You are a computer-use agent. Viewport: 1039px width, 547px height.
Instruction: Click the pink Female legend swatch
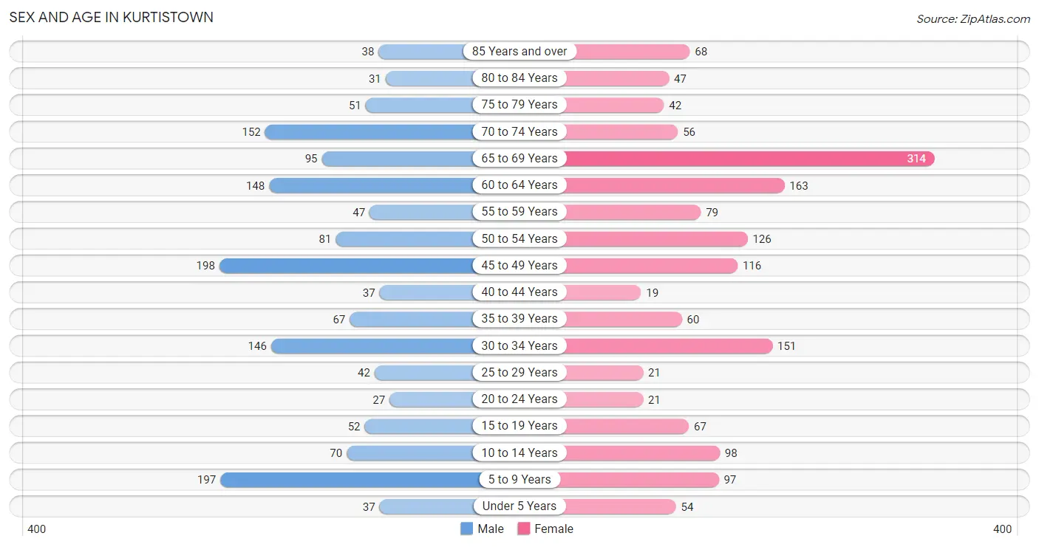(x=524, y=529)
